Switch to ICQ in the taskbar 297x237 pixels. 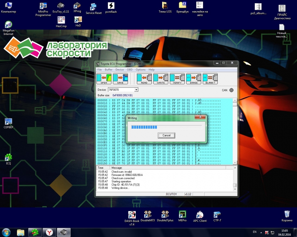35,232
